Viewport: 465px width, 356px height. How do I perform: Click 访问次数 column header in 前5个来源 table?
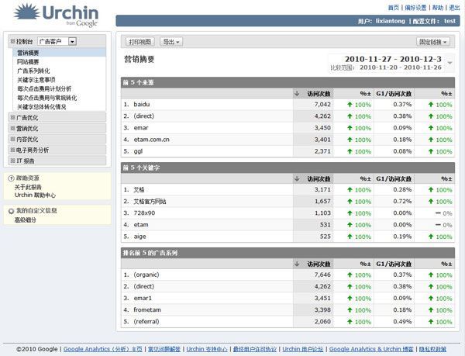pyautogui.click(x=319, y=94)
